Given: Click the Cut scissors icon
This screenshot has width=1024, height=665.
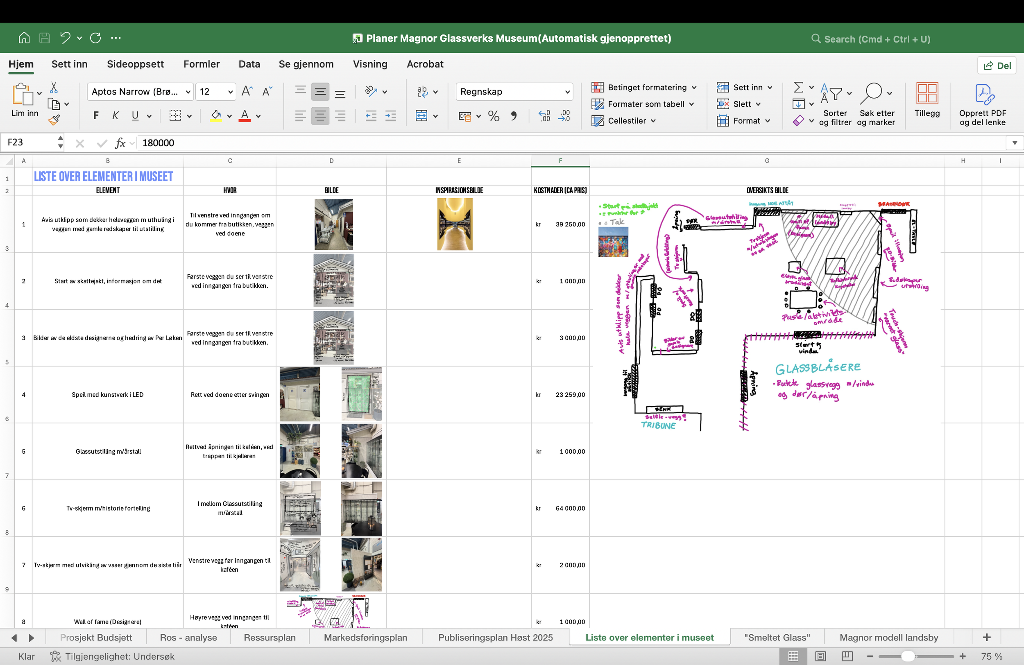Looking at the screenshot, I should (54, 88).
